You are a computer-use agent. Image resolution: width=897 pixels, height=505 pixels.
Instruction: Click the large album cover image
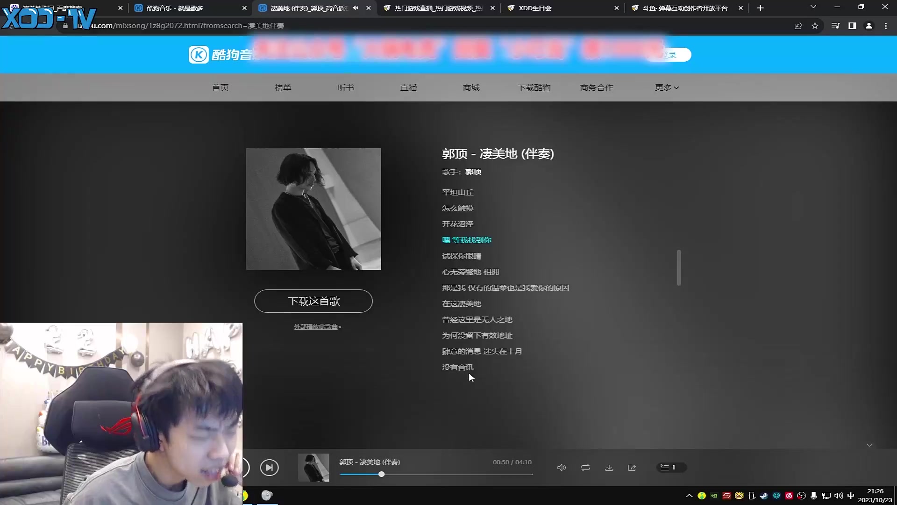(x=313, y=209)
